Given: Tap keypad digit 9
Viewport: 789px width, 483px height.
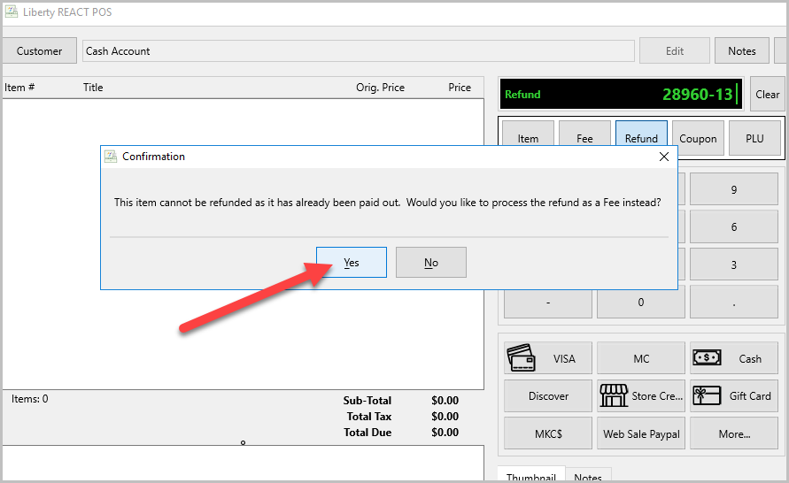Looking at the screenshot, I should [733, 189].
